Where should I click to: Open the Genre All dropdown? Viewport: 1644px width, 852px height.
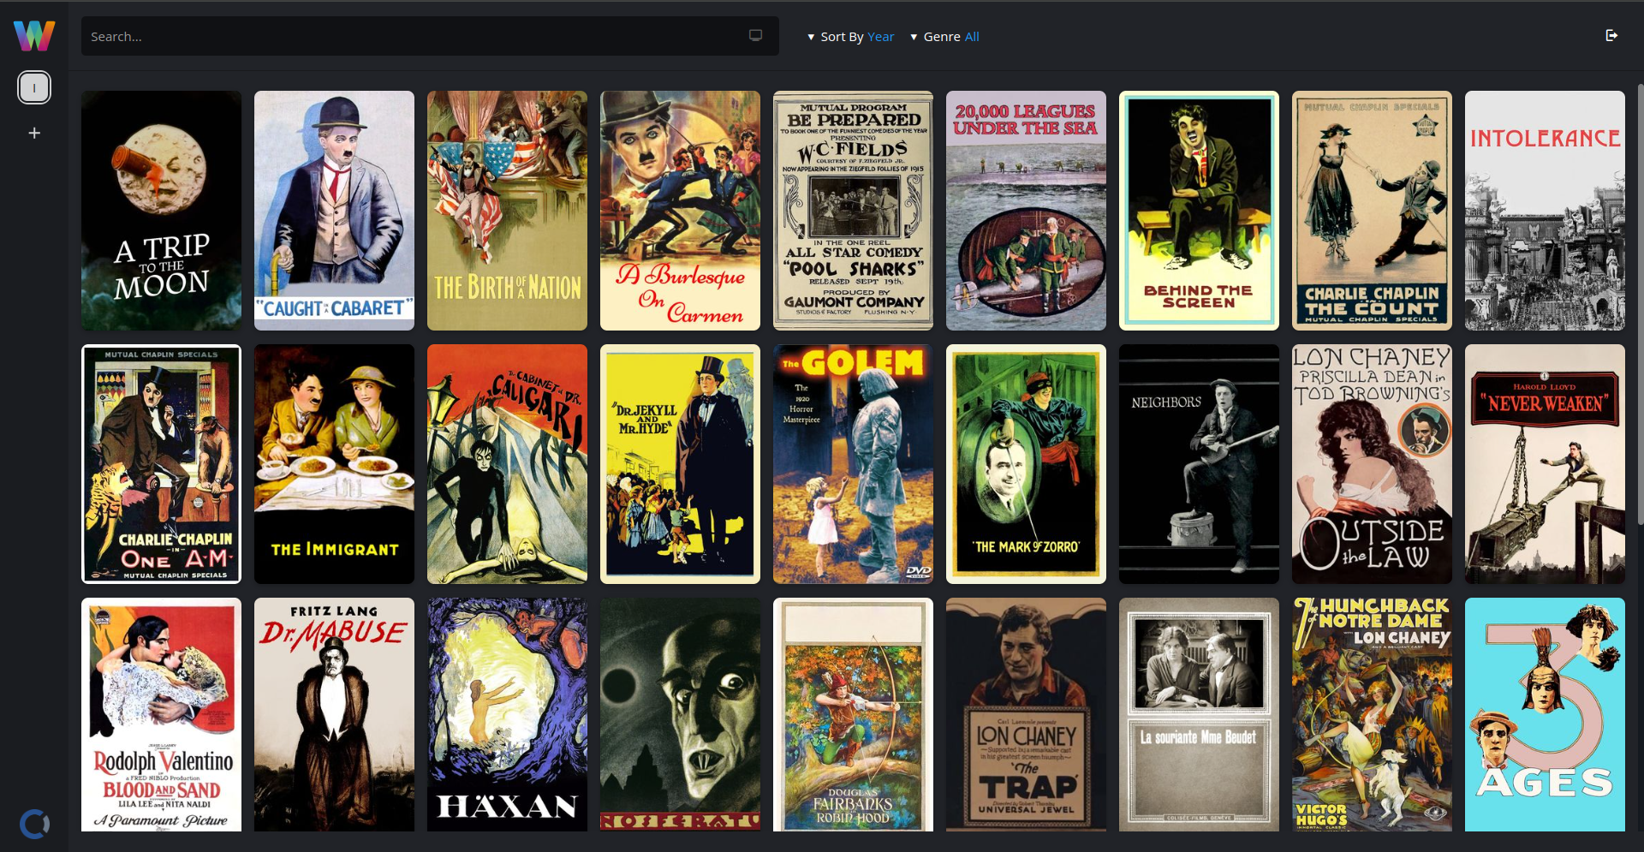pos(944,37)
